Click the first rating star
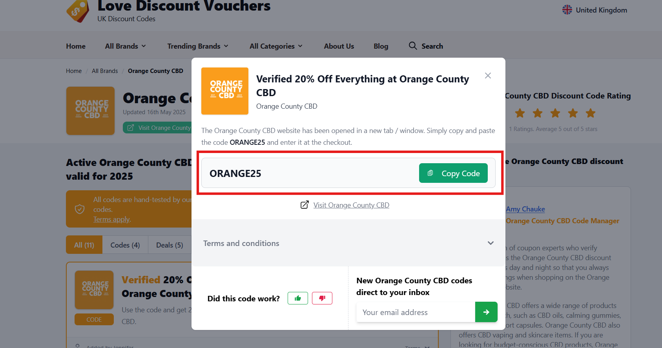Viewport: 662px width, 348px height. tap(520, 113)
